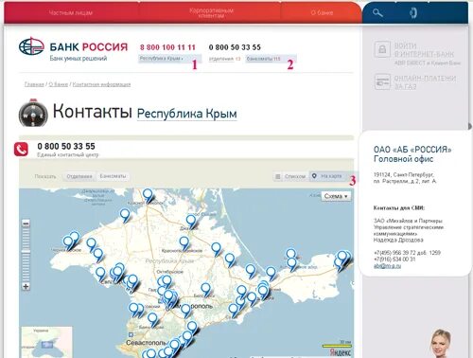Click the list-view icon next to Списком
473x358 pixels.
[278, 176]
